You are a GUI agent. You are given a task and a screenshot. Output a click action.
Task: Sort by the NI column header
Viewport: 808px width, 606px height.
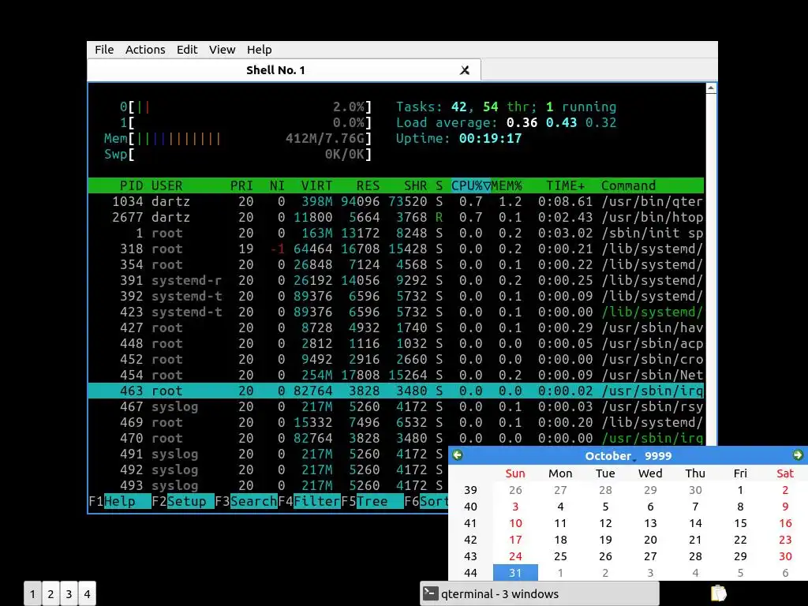277,185
